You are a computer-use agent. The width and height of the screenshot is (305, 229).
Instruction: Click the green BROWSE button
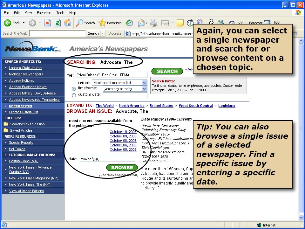(122, 168)
